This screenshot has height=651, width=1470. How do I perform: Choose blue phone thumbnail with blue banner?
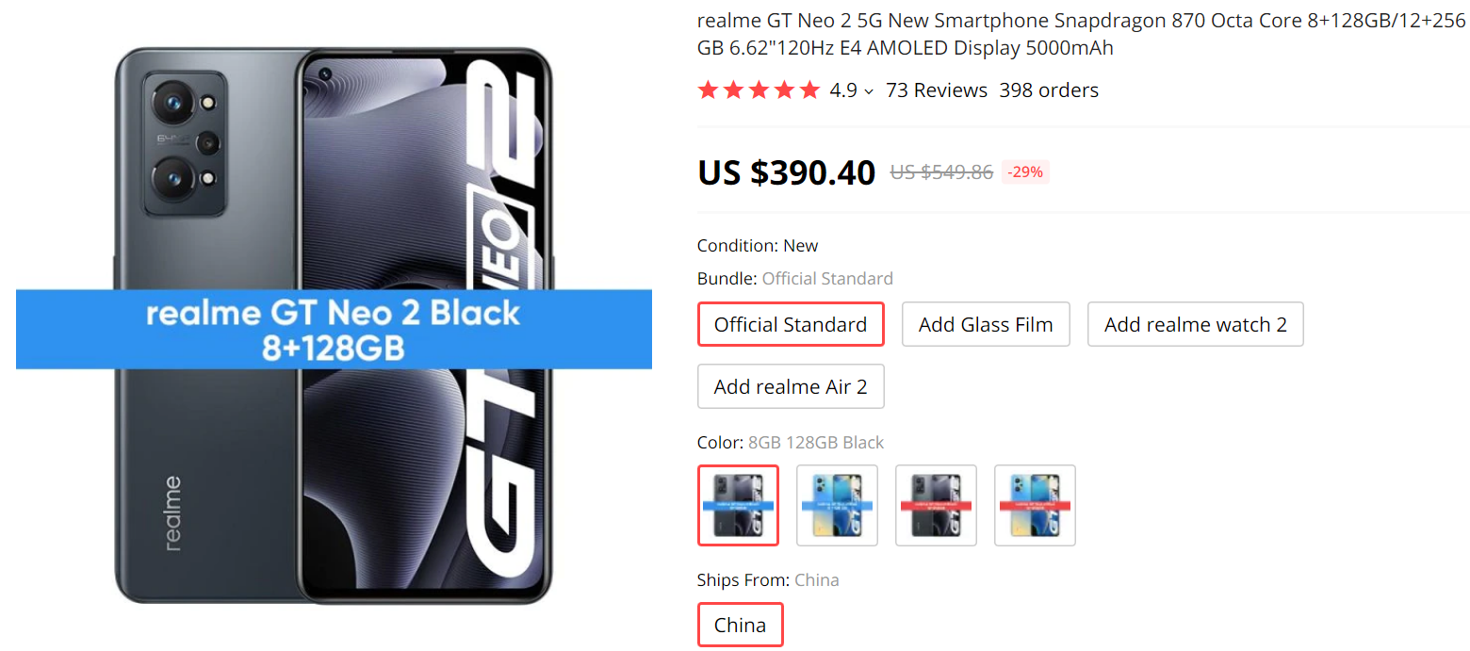(837, 505)
